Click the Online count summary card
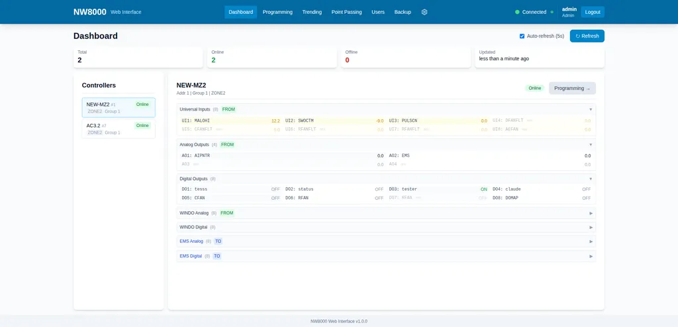 (272, 57)
